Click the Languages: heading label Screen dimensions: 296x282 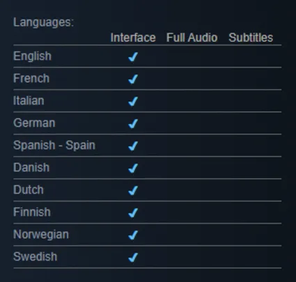(43, 22)
